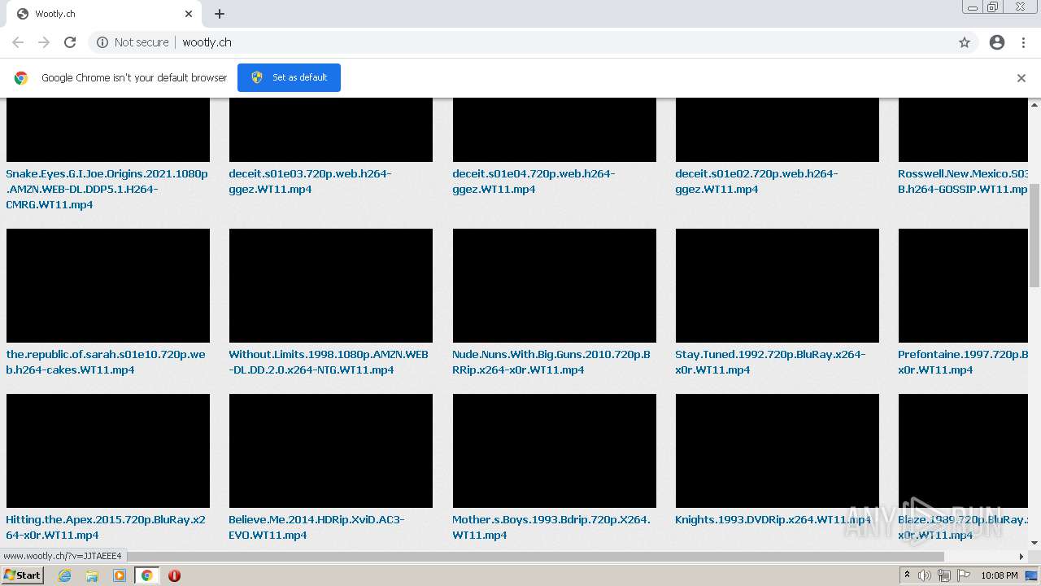Click the vertical page scrollbar thumb
Screen dimensions: 1041x586
[1034, 235]
